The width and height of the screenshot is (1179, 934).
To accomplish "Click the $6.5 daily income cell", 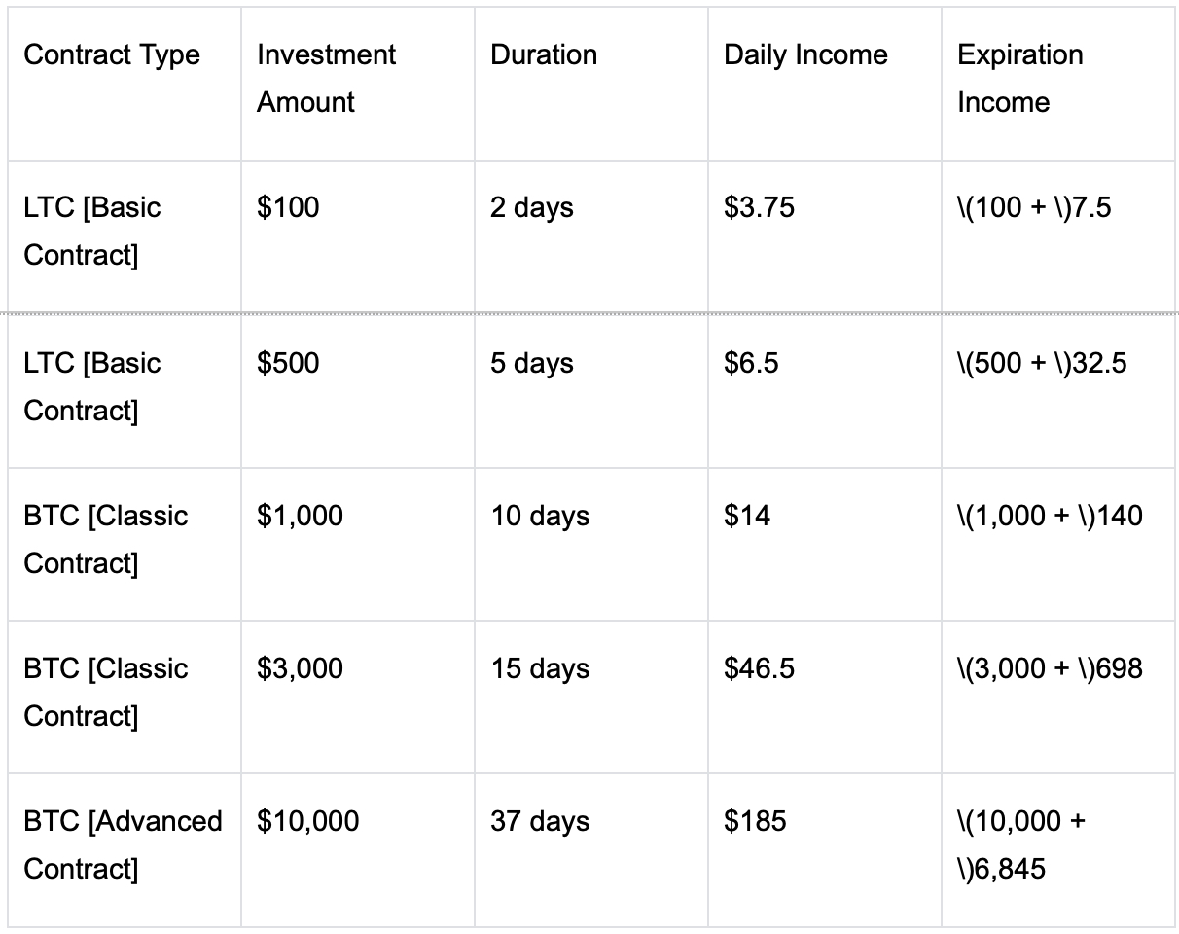I will 751,363.
